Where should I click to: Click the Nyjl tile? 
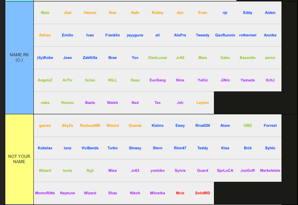coord(90,171)
